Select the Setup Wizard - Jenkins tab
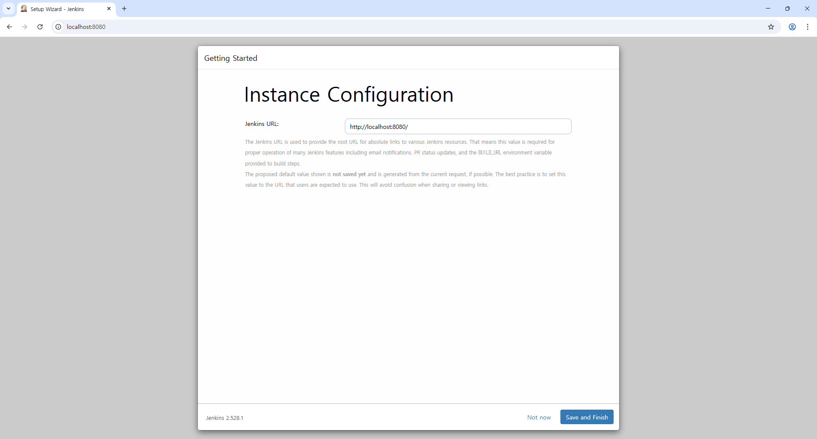Screen dimensions: 817x439 [66, 9]
